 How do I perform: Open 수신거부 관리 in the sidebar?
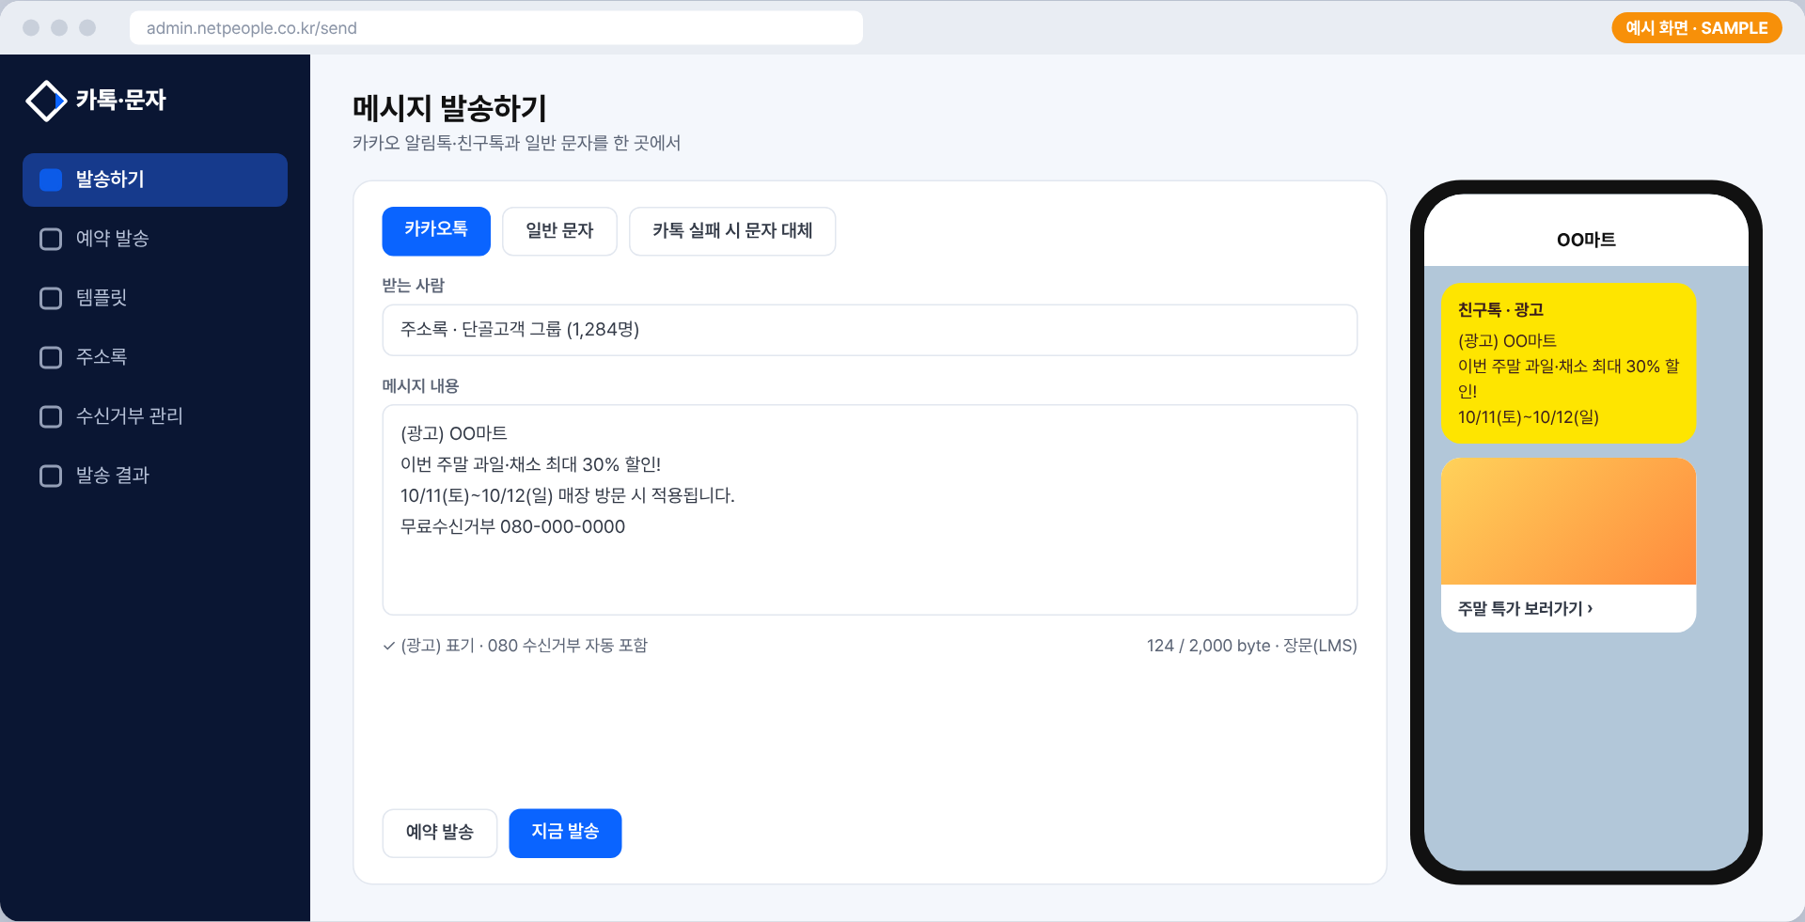(x=155, y=416)
